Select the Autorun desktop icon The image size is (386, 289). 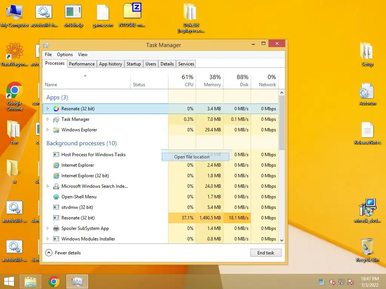pyautogui.click(x=367, y=94)
